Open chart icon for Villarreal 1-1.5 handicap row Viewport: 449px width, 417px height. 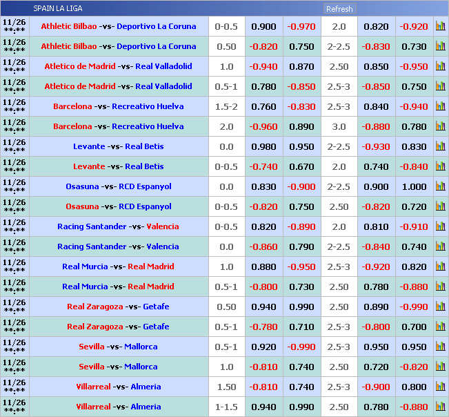(440, 407)
